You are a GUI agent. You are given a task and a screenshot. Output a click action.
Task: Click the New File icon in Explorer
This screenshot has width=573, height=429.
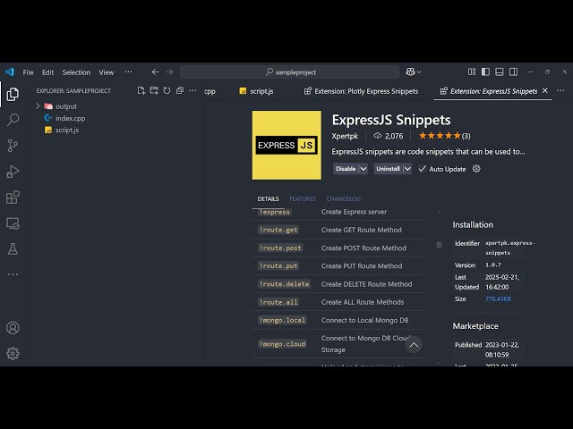pyautogui.click(x=141, y=90)
